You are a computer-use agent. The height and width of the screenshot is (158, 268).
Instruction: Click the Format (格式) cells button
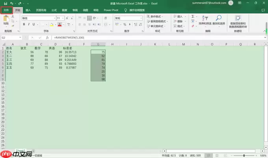coord(179,26)
